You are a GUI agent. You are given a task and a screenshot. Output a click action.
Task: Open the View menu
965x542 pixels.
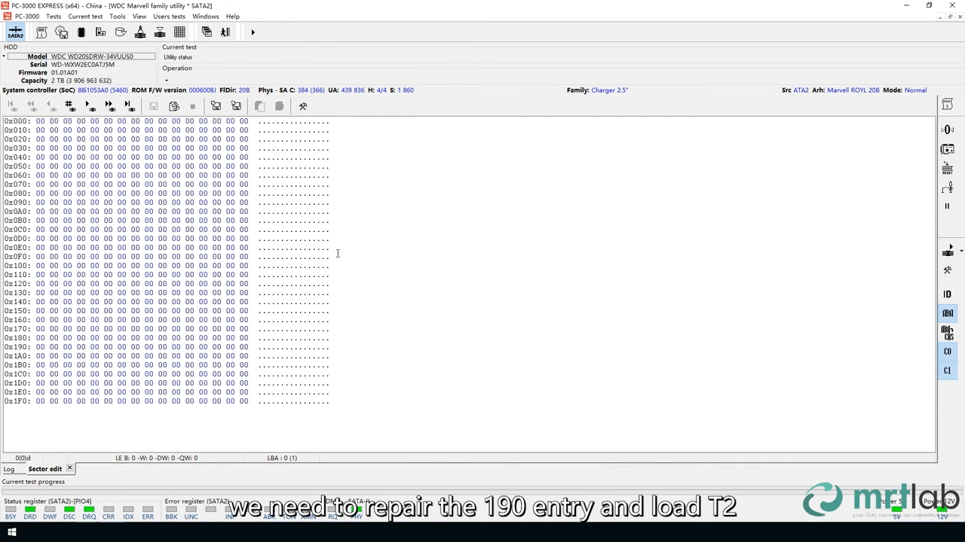139,17
